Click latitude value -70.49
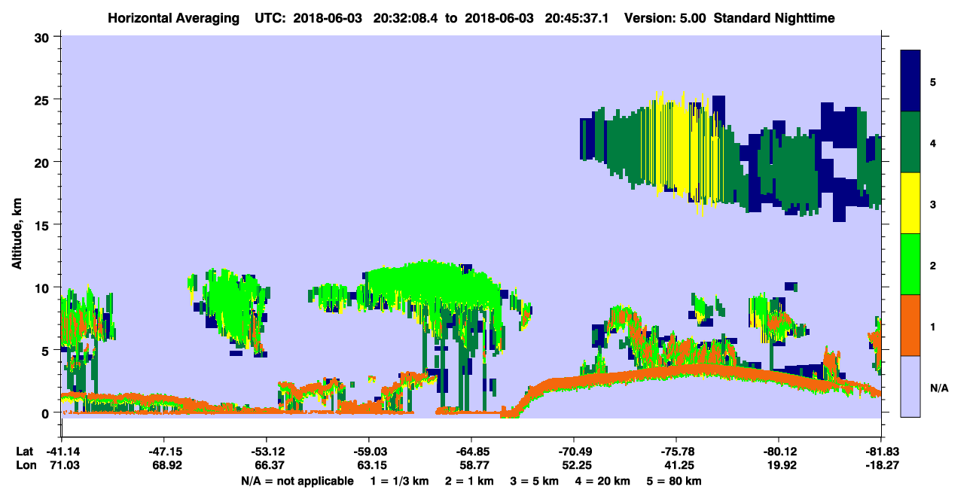979x502 pixels. point(574,452)
